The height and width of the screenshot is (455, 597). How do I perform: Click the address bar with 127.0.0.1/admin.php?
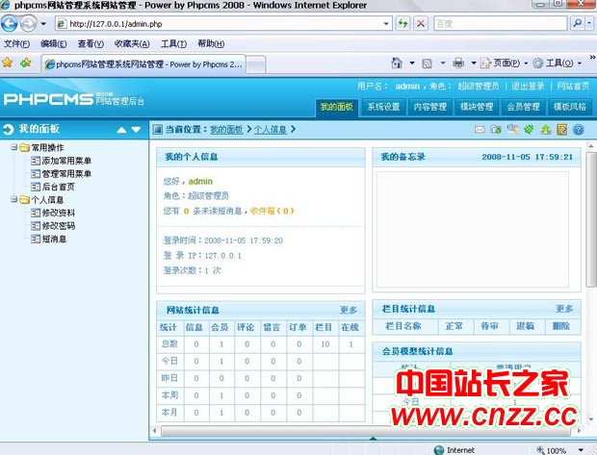pyautogui.click(x=223, y=24)
